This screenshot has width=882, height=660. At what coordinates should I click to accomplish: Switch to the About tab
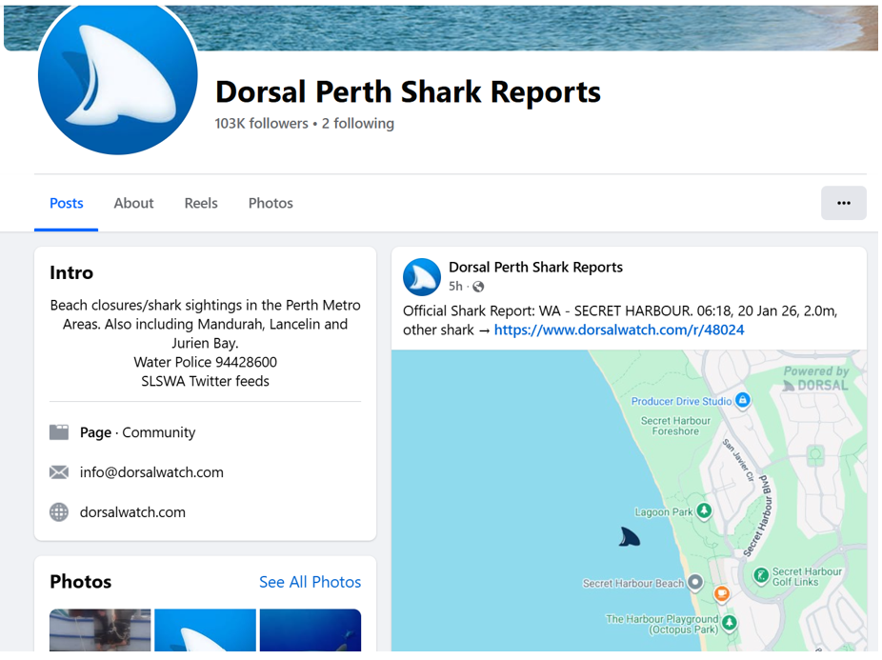click(x=133, y=203)
